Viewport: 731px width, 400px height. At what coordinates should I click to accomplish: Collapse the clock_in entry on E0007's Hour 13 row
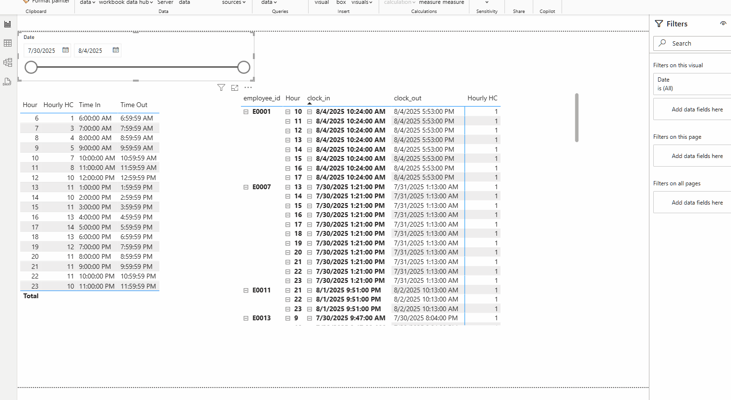310,187
